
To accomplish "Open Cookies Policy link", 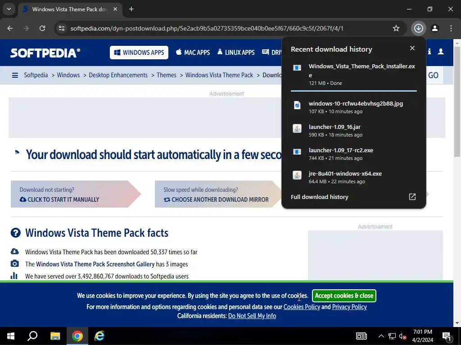I will (x=302, y=307).
